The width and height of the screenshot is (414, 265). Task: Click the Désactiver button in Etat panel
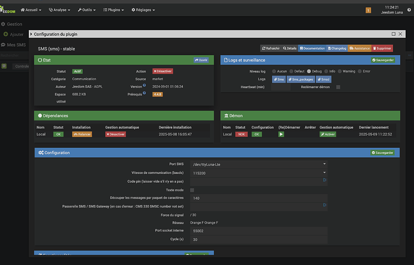163,71
